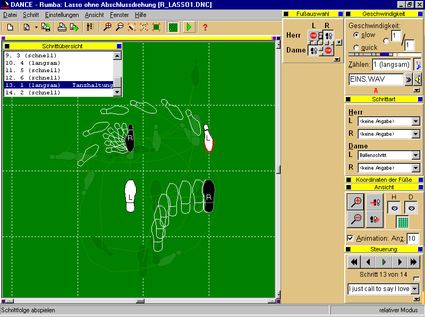Viewport: 425px width, 317px height.
Task: Toggle visibility of Dame footprints (D eye)
Action: click(x=411, y=208)
